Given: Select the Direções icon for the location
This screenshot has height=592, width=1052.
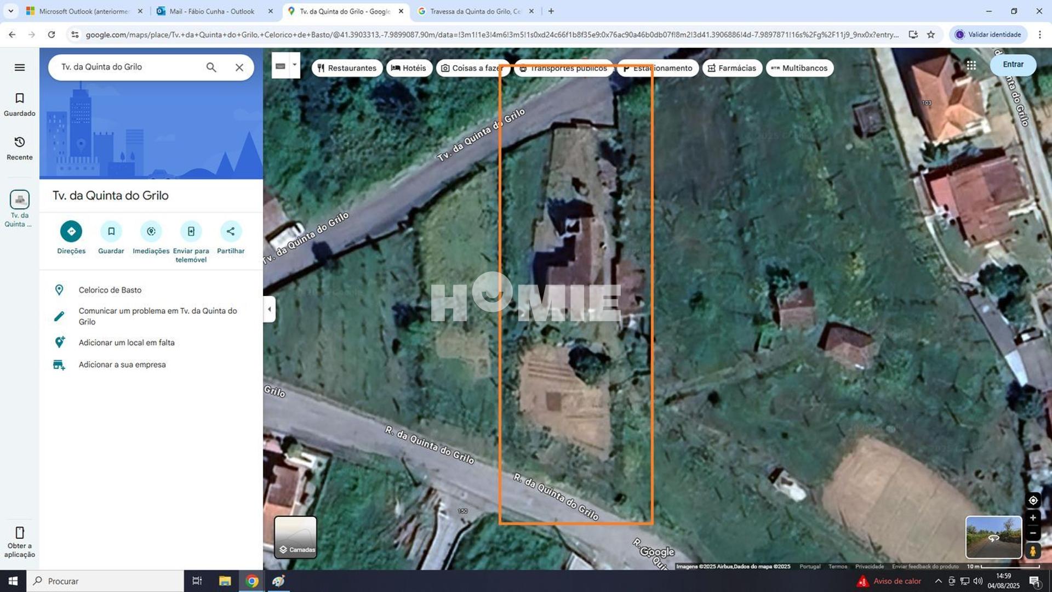Looking at the screenshot, I should click(71, 231).
